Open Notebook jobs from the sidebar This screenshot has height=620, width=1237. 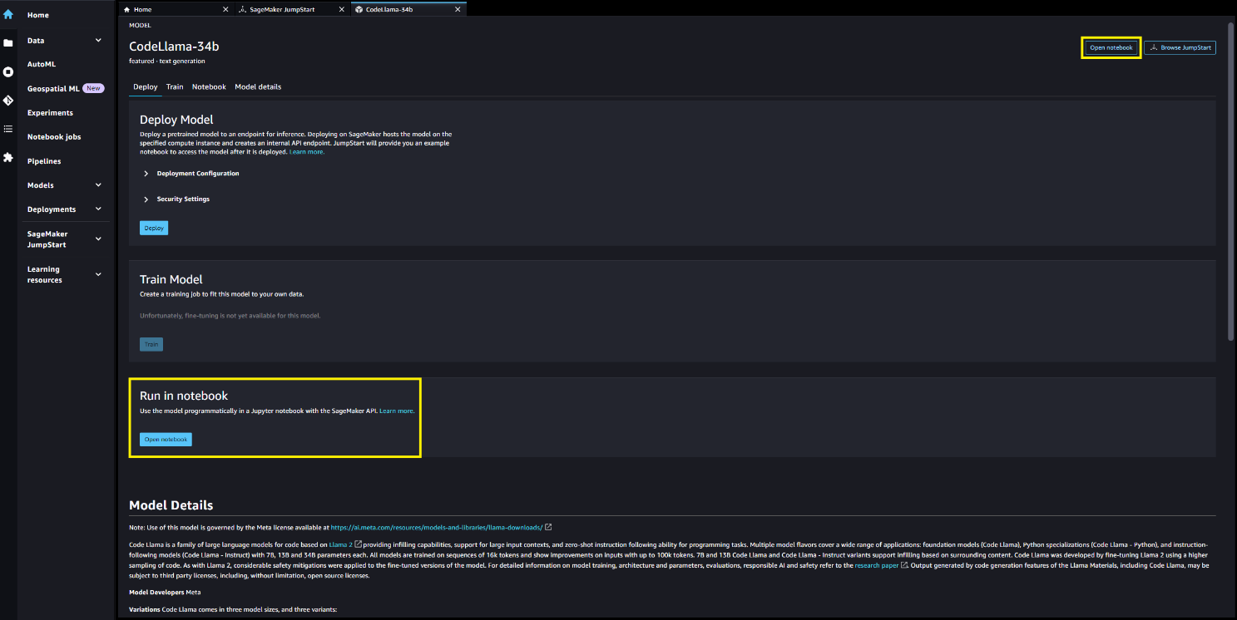[54, 137]
